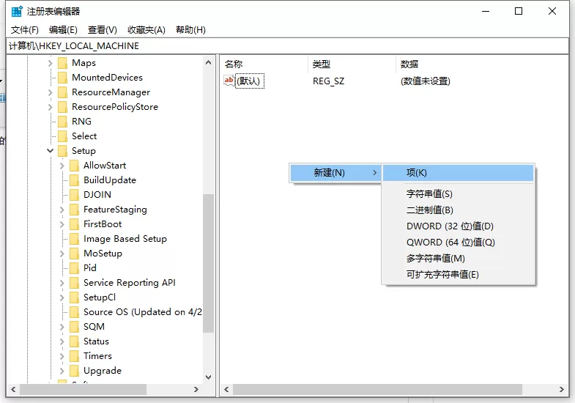Click the 类型 column header
Image resolution: width=575 pixels, height=403 pixels.
click(x=352, y=64)
